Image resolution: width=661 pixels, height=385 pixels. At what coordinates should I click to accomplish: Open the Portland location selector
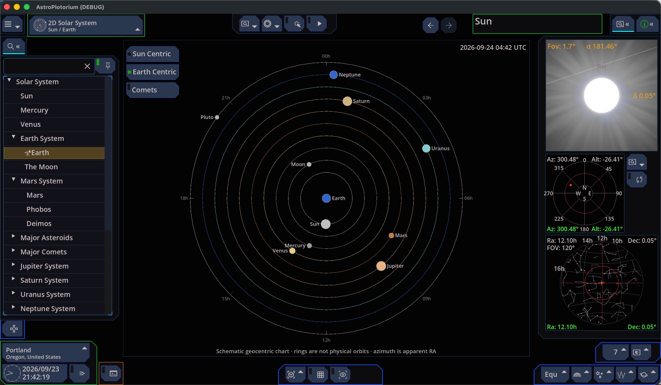pos(46,353)
